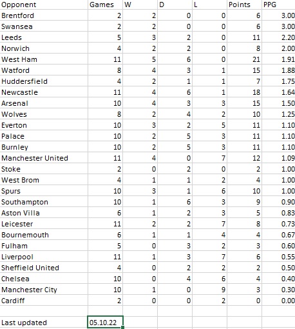Screen dimensions: 295x329
Task: Select the Last updated label cell
Action: coord(44,323)
